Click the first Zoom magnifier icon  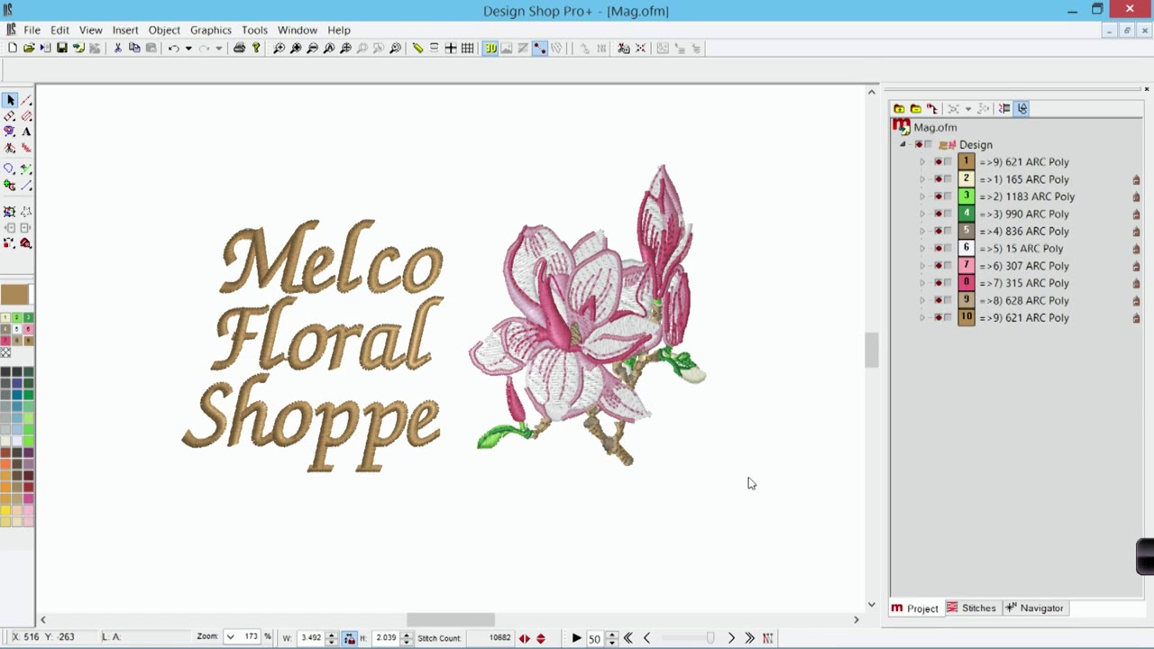279,48
